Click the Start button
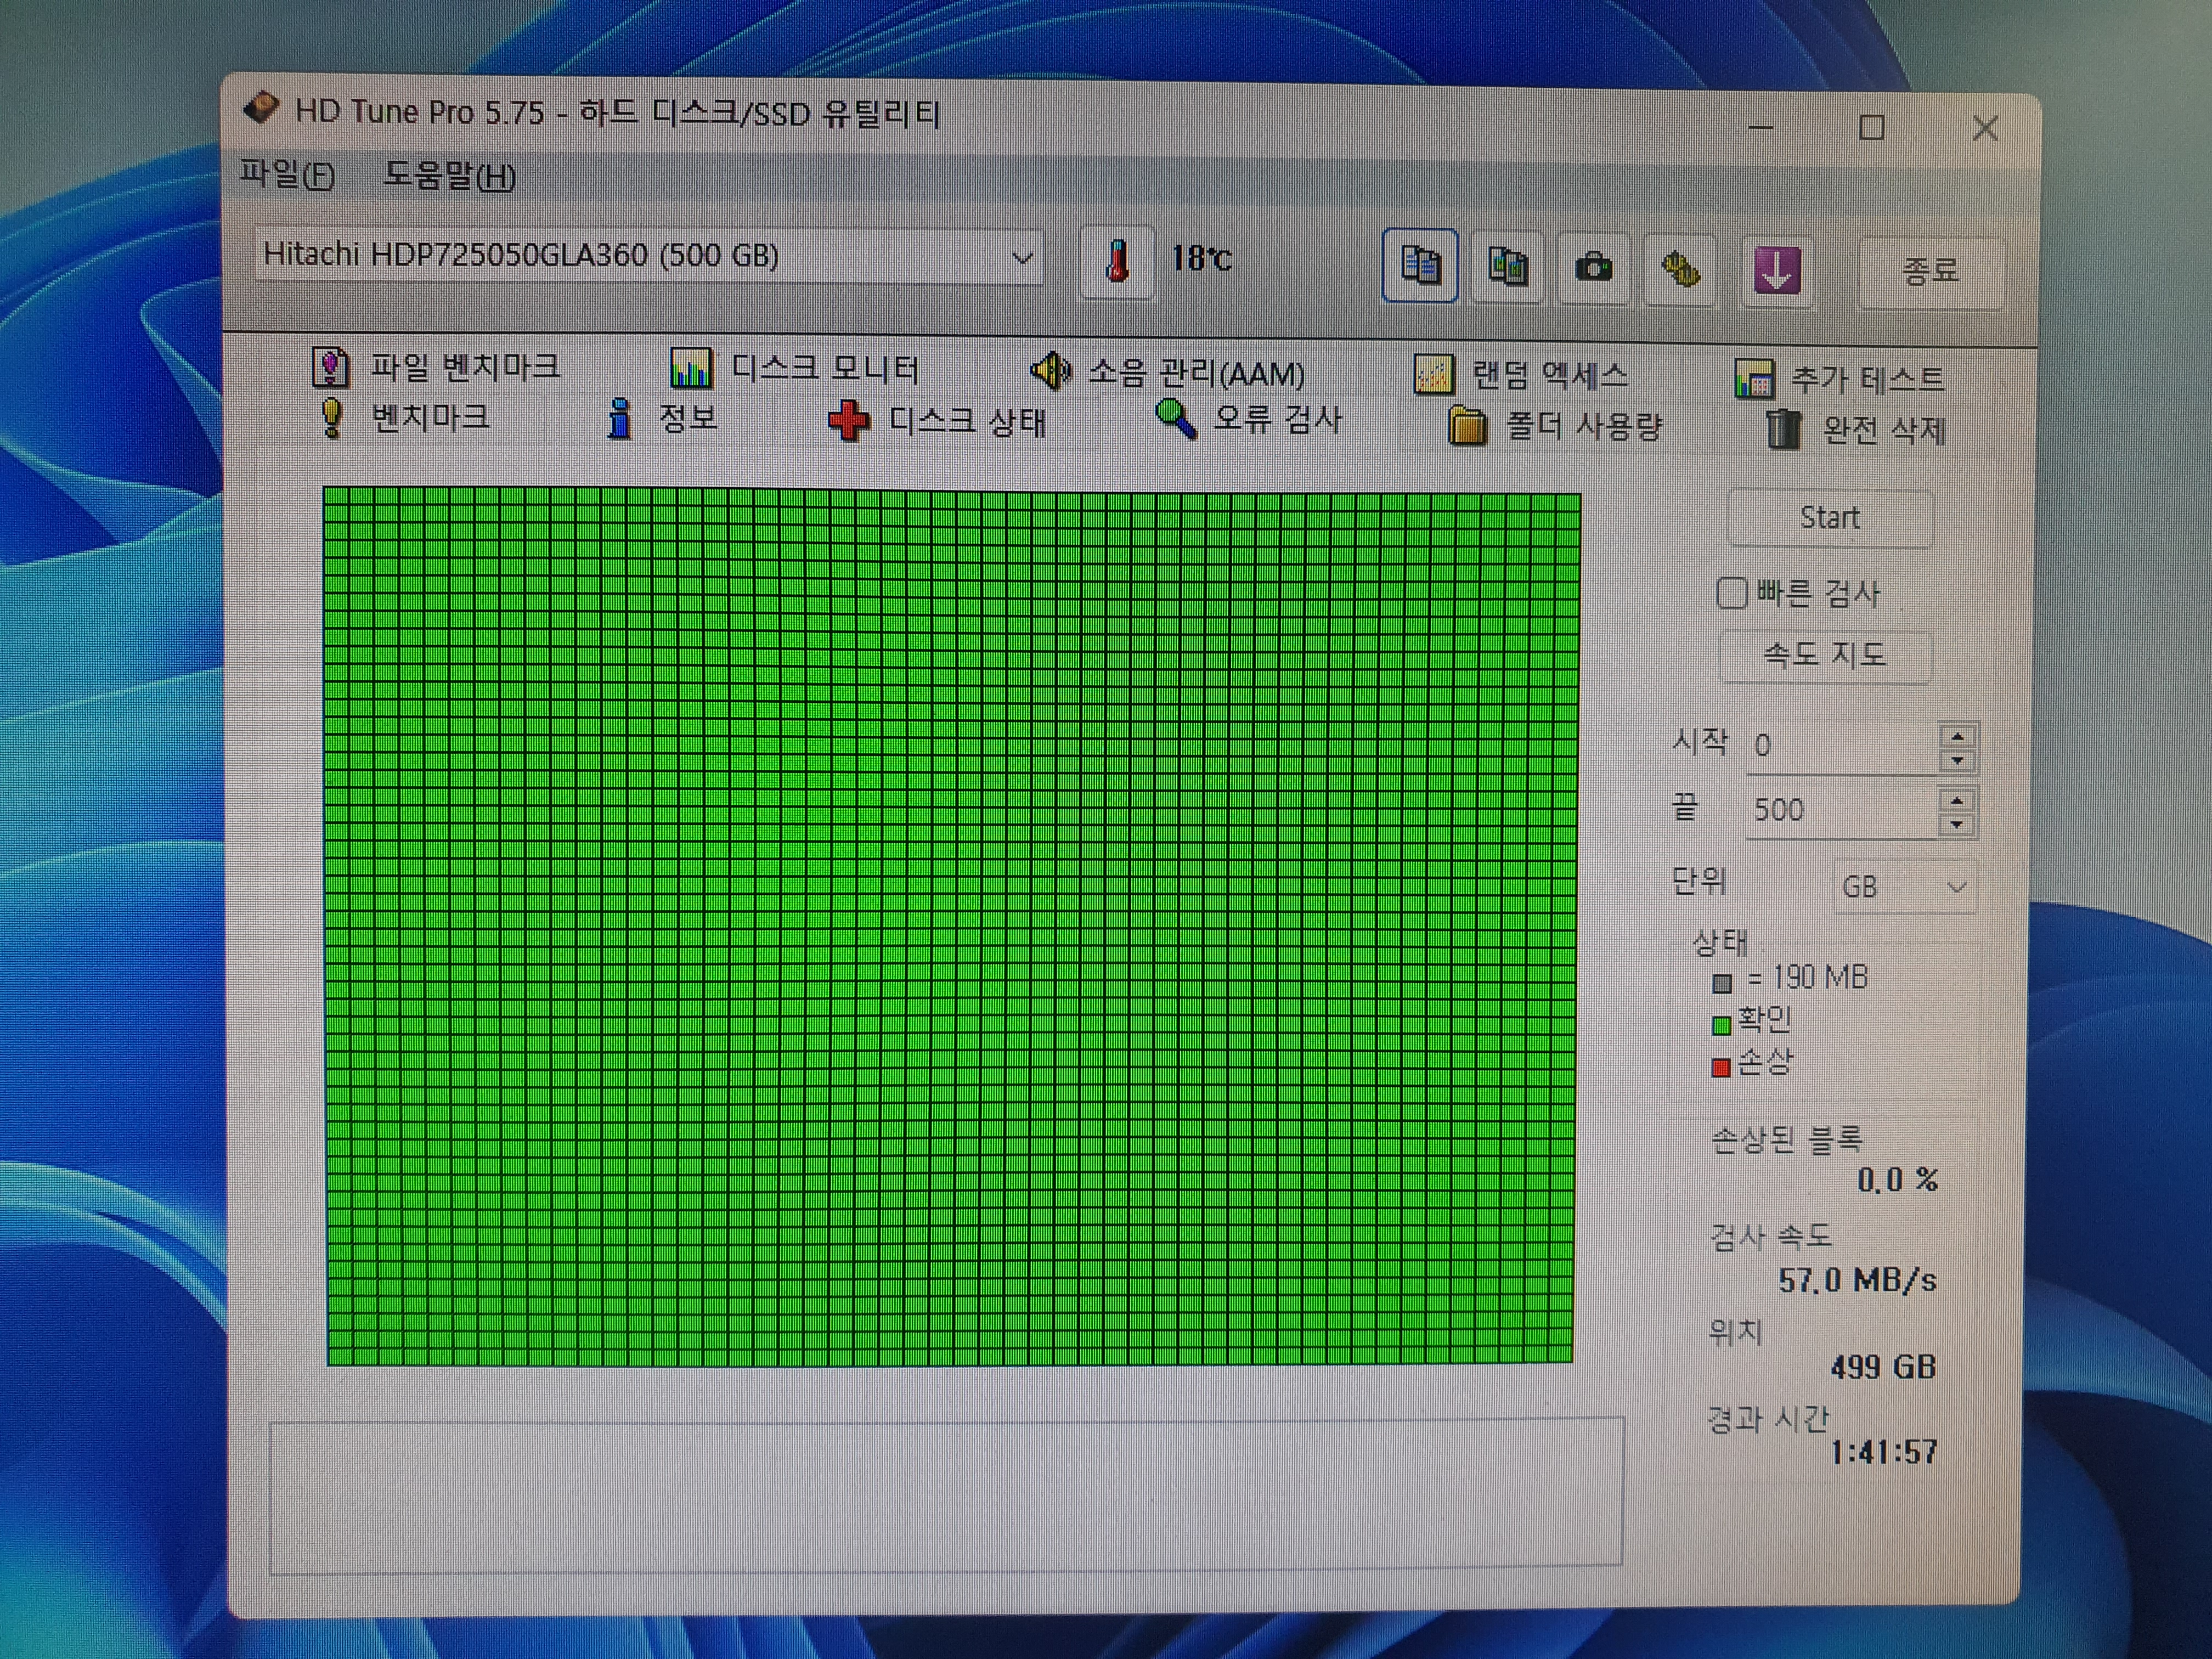 [x=1830, y=518]
